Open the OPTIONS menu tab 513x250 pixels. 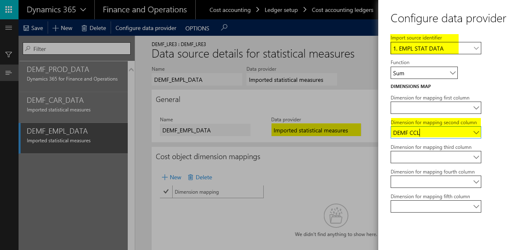point(197,28)
